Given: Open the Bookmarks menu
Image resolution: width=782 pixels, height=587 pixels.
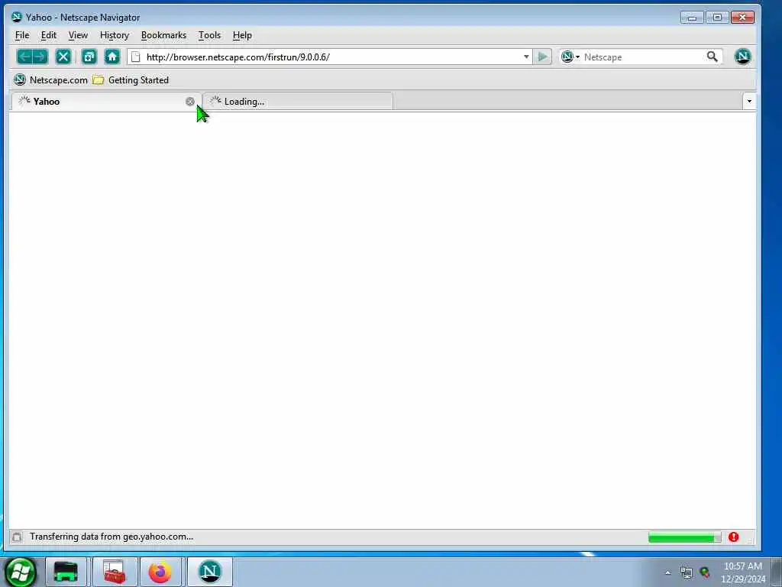Looking at the screenshot, I should click(163, 35).
